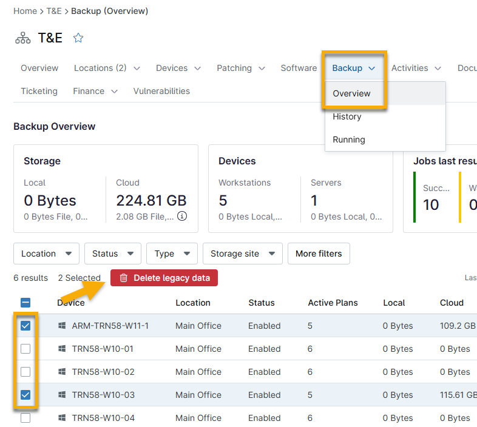Choose Running in the Backup dropdown menu

(349, 140)
